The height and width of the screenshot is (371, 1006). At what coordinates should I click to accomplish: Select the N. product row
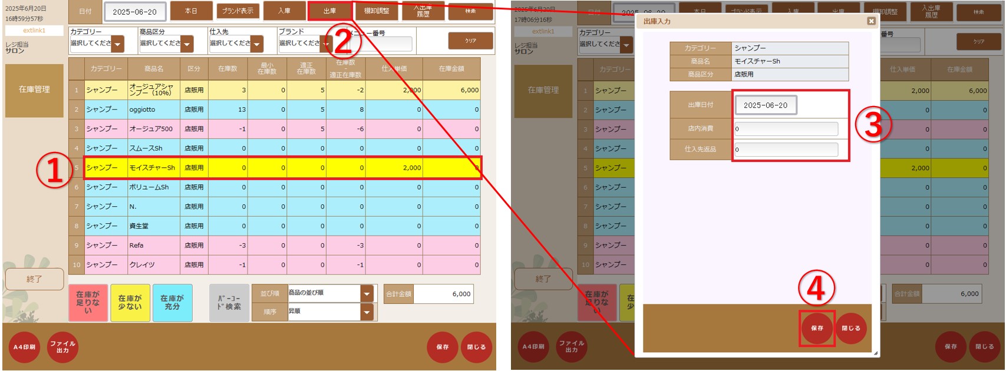coord(275,207)
